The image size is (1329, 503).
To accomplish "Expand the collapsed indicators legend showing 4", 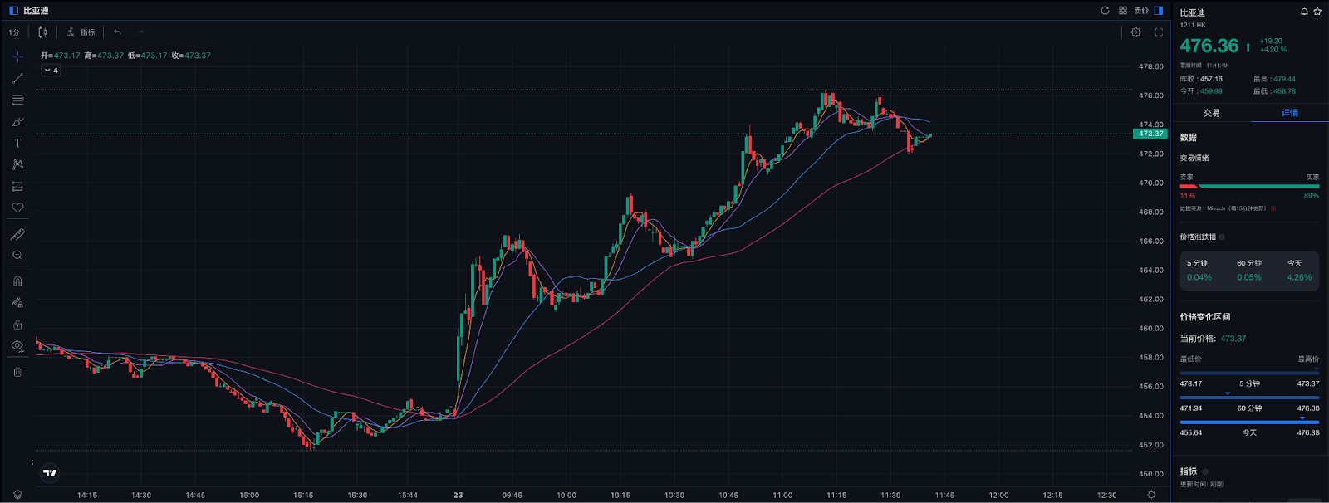I will click(x=51, y=71).
